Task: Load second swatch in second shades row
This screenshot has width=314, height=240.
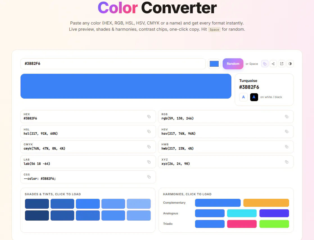Action: tap(62, 215)
